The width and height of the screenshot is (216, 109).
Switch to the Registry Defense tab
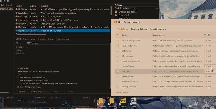coord(139,29)
